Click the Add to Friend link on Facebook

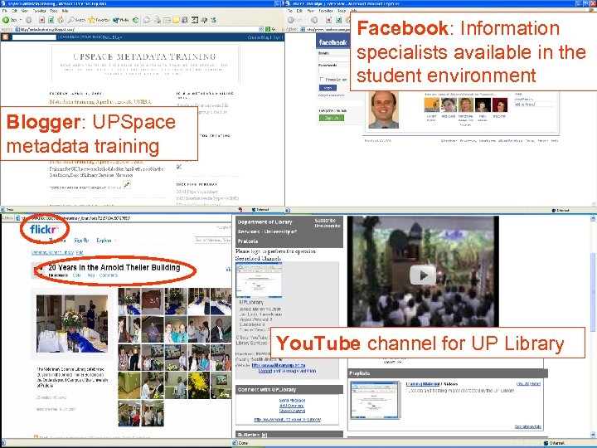(x=525, y=105)
